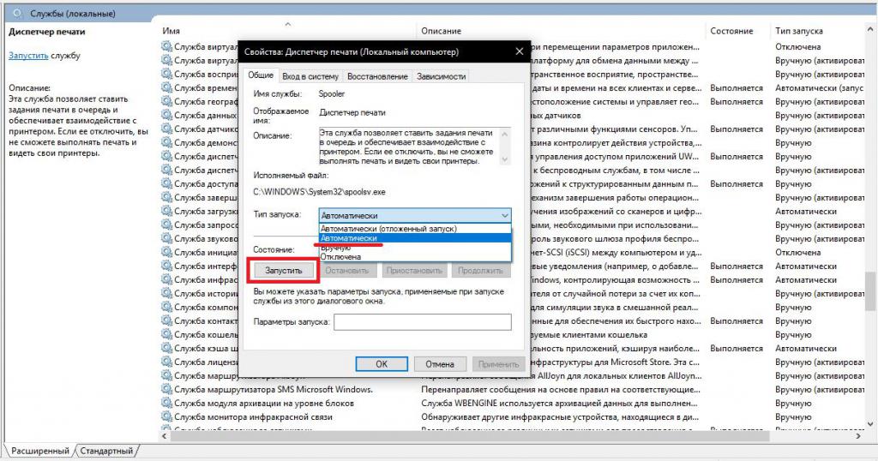Sort services by Имя column header

pos(288,31)
